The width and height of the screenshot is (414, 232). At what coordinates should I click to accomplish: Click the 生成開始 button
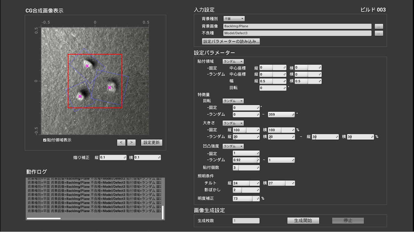tap(303, 221)
